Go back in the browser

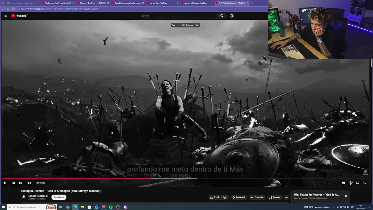(x=3, y=9)
